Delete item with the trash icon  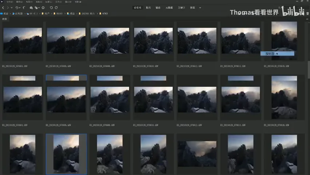tap(307, 13)
